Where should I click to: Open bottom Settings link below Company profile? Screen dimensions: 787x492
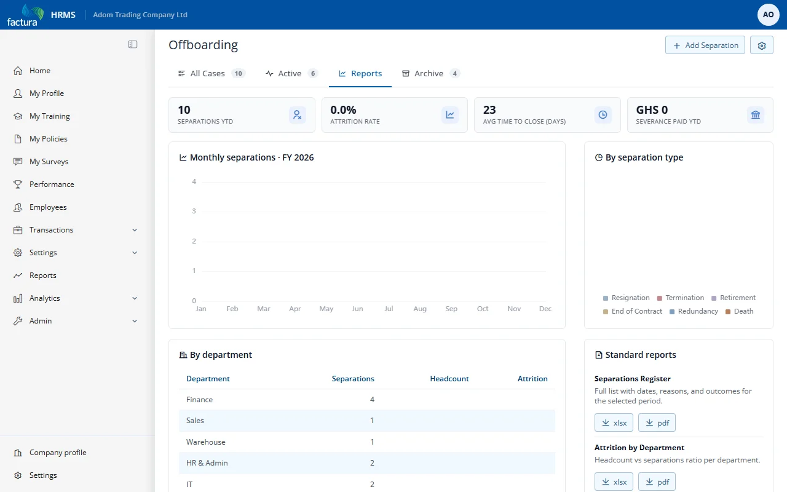click(43, 475)
